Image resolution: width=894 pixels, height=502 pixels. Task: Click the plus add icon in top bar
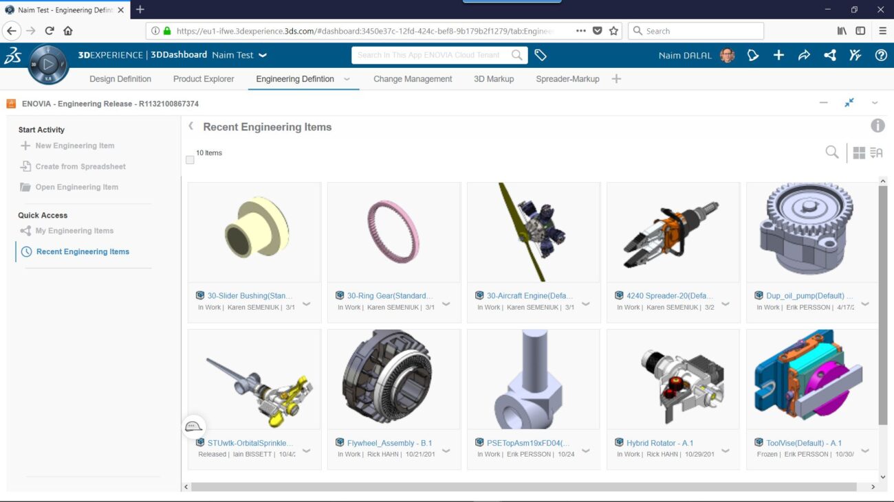[778, 56]
